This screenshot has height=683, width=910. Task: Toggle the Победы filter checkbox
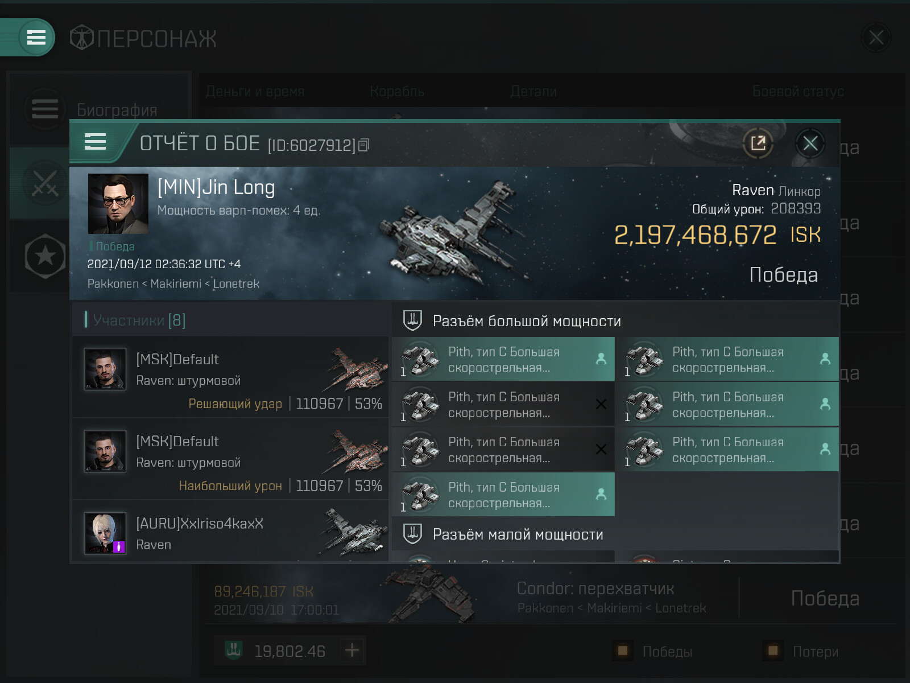(x=623, y=651)
